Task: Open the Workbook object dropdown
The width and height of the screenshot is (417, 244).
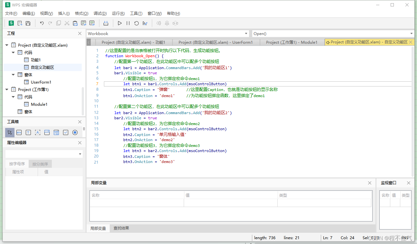Action: (x=246, y=33)
